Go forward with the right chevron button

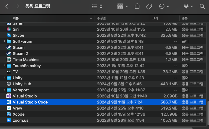18,6
